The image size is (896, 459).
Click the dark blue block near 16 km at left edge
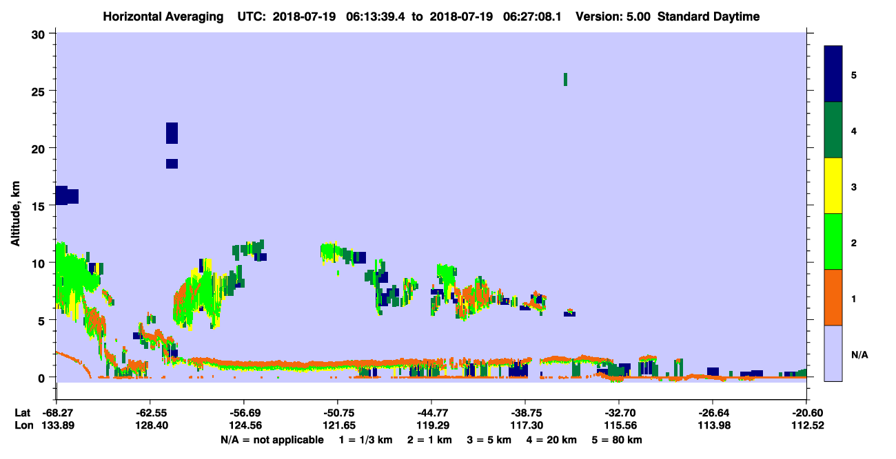coord(67,195)
